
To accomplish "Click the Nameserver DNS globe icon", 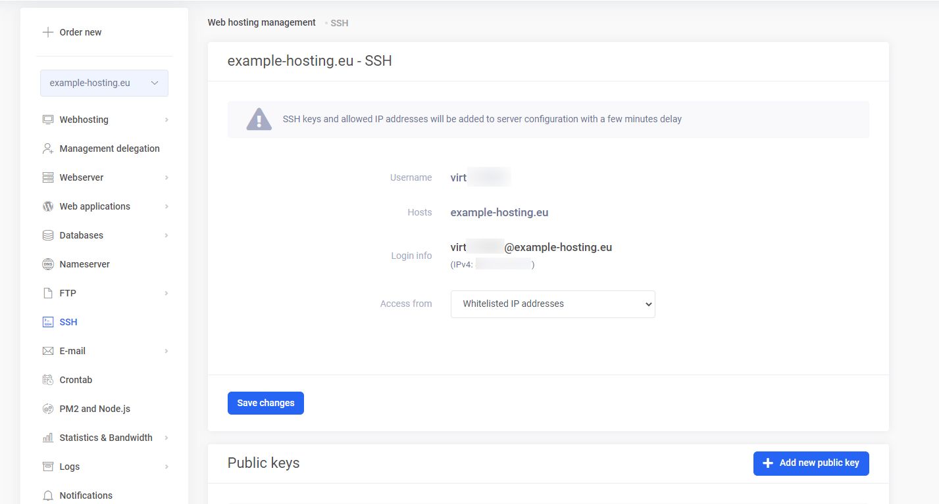I will (48, 264).
